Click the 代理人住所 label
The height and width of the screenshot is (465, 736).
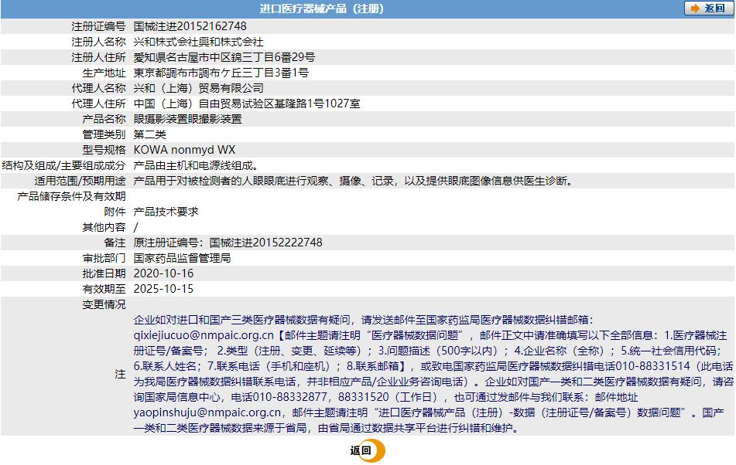point(98,104)
